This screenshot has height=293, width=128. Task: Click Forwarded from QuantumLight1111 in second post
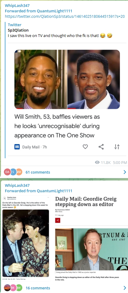pos(38,191)
